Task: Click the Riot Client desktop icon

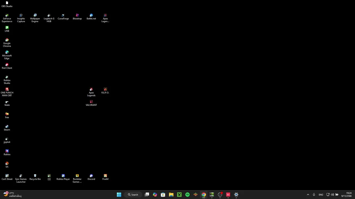Action: point(7,66)
